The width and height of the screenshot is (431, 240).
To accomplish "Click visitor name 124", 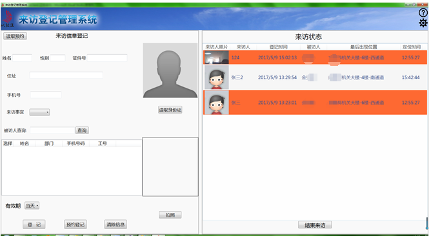I will click(236, 57).
